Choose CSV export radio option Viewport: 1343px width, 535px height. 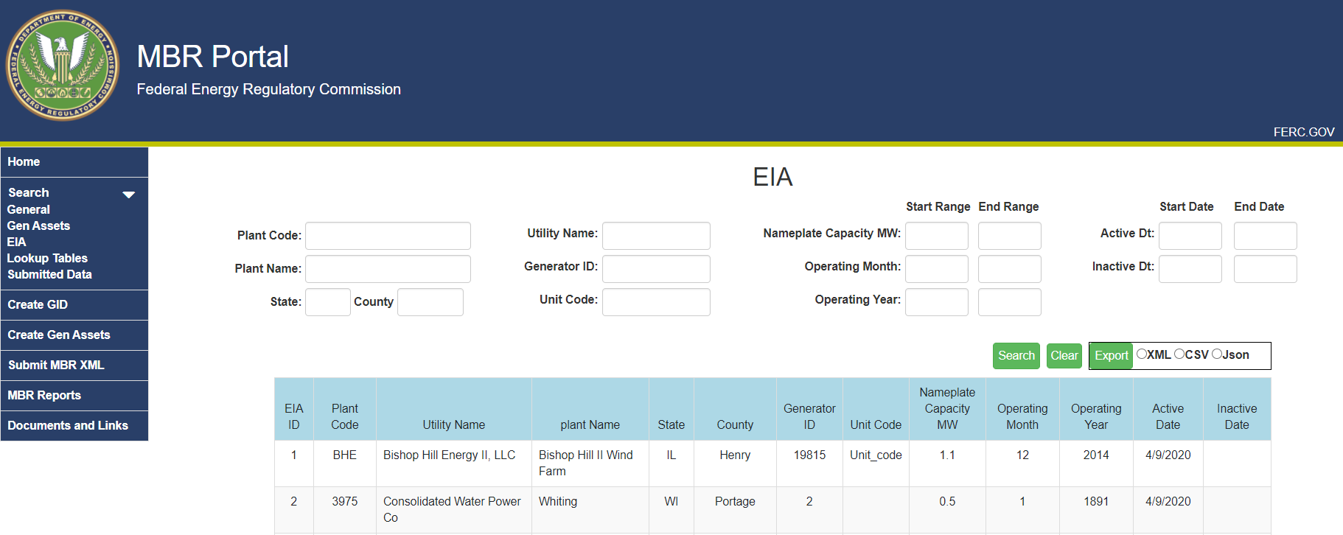1179,354
